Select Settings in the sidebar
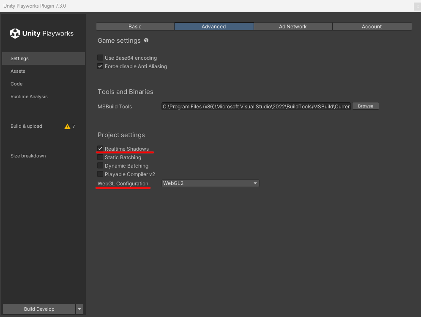Screen dimensions: 421x317 click(x=44, y=58)
